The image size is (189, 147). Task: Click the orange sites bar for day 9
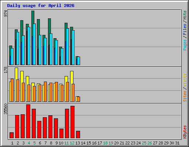tap(56, 92)
